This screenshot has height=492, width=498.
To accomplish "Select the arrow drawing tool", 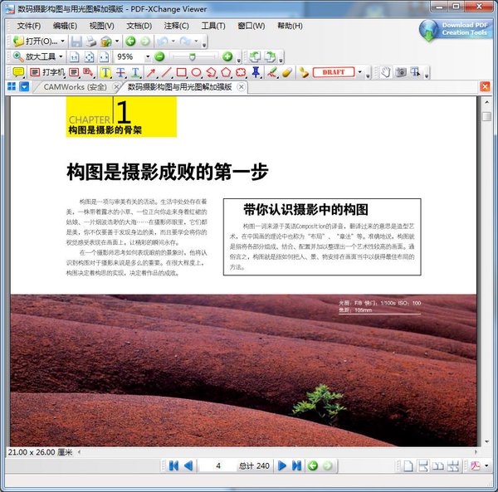I will (149, 72).
